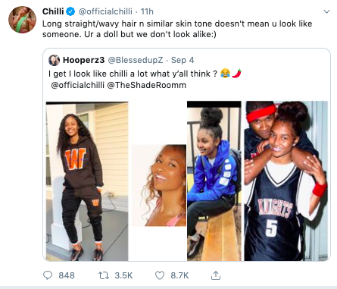Click the retweet arrows icon

tap(104, 275)
